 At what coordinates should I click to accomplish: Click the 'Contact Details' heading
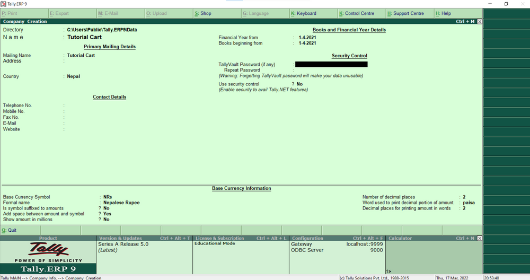[x=110, y=97]
